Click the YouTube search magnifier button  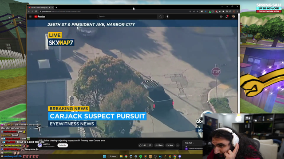161,17
